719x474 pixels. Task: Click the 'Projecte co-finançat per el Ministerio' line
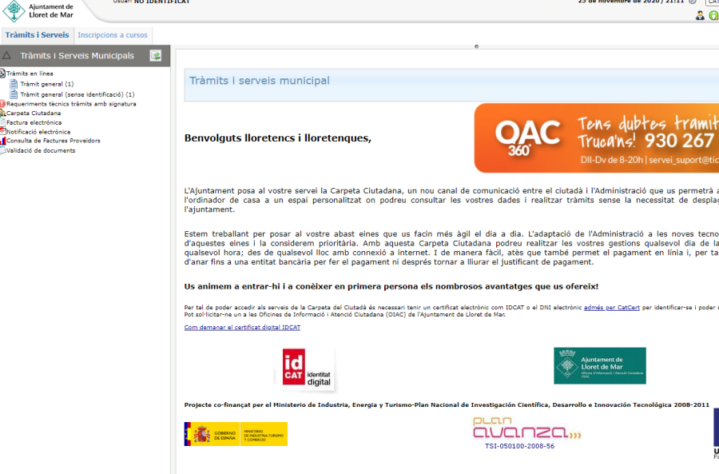click(447, 404)
